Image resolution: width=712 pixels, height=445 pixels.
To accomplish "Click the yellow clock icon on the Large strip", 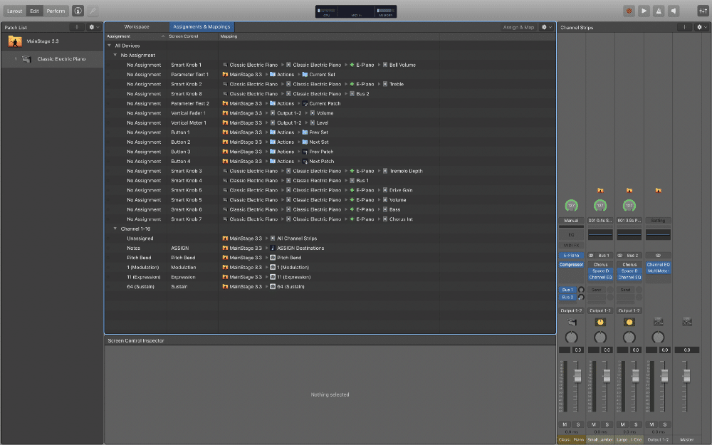I will click(629, 322).
